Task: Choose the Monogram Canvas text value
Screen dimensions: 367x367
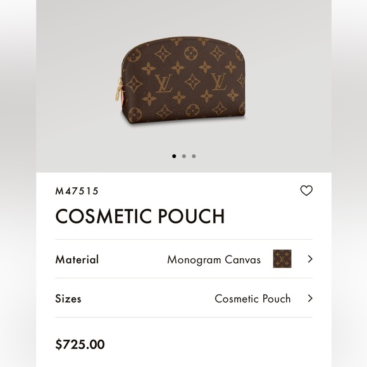Action: 214,260
